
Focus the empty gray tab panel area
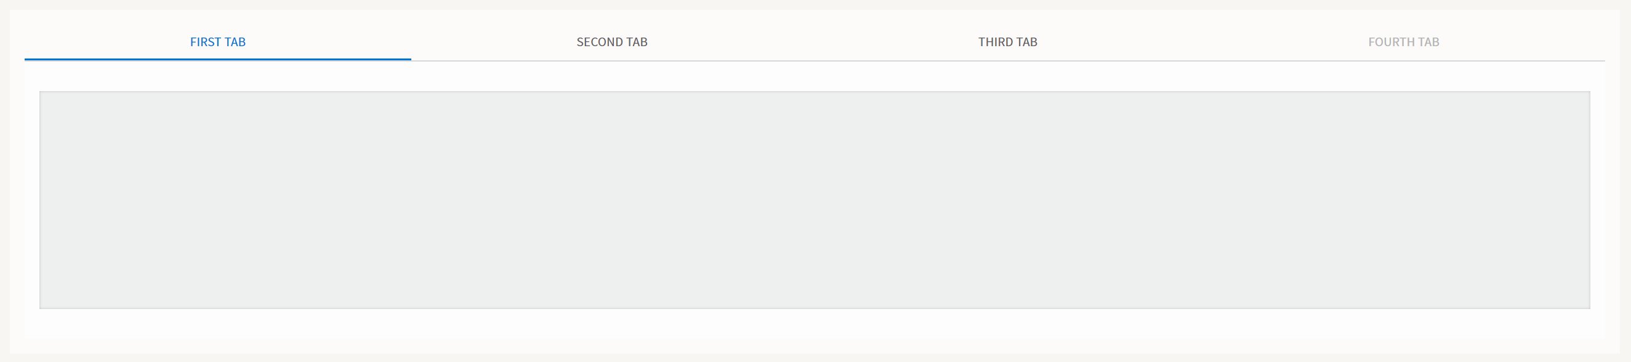[814, 200]
